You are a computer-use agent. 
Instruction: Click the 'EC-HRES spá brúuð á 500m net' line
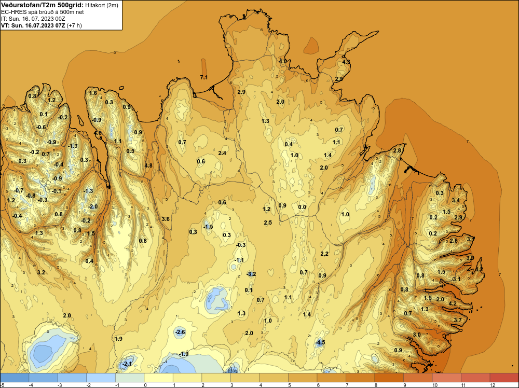43,12
